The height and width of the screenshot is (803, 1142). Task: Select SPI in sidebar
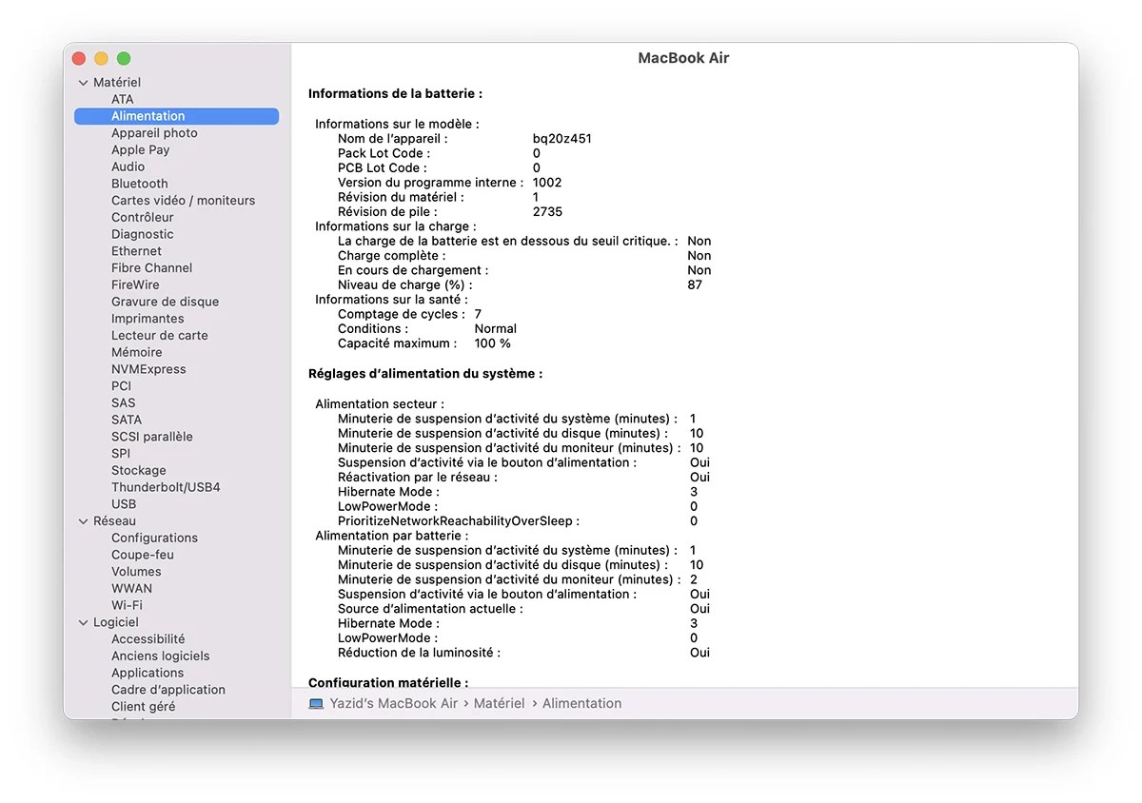tap(121, 454)
